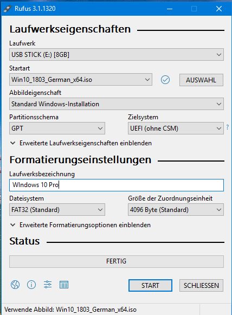The height and width of the screenshot is (315, 232).
Task: Open the About info icon
Action: [x=31, y=285]
